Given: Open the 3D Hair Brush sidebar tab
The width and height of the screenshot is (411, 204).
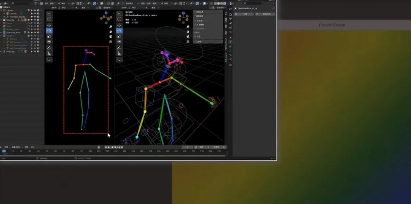Looking at the screenshot, I should (x=226, y=44).
